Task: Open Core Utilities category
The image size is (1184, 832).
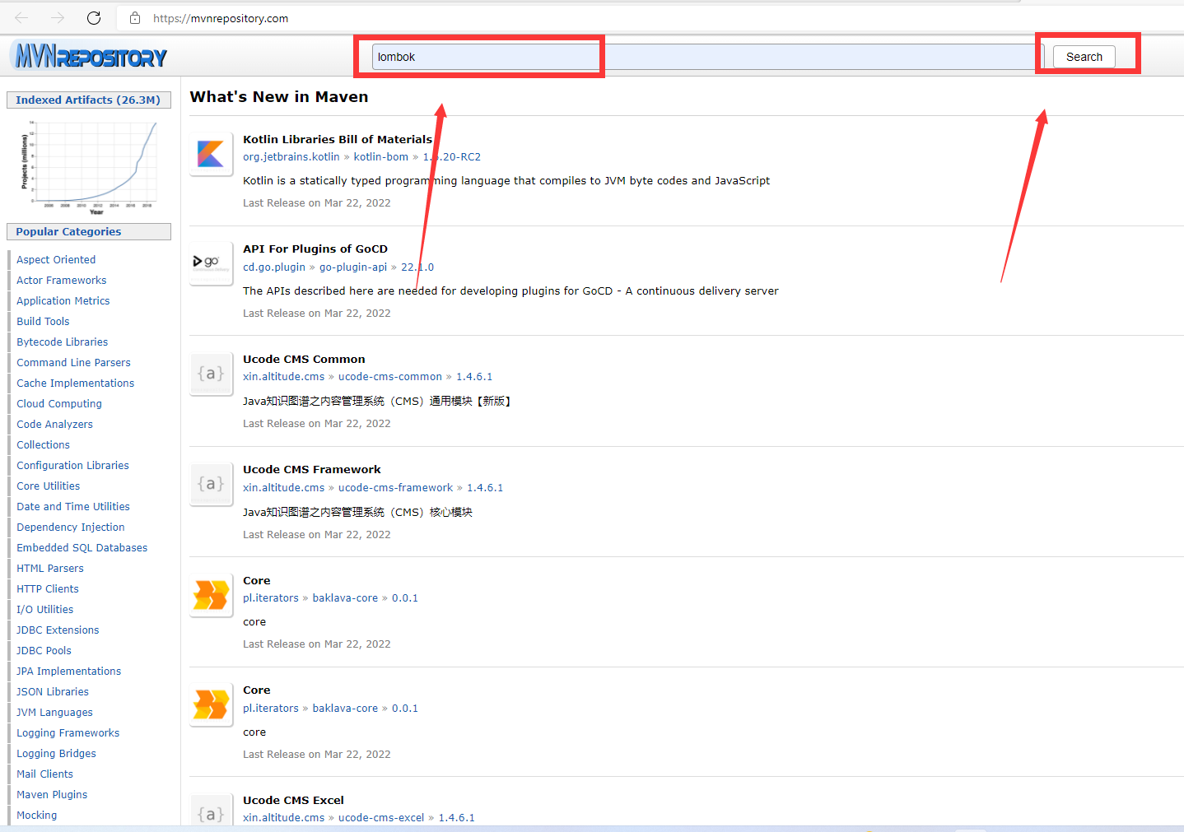Action: click(x=49, y=486)
